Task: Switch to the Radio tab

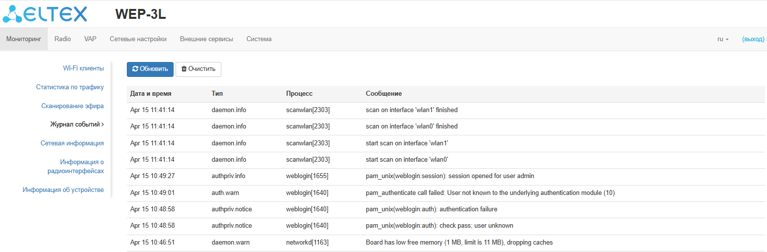Action: click(x=63, y=39)
